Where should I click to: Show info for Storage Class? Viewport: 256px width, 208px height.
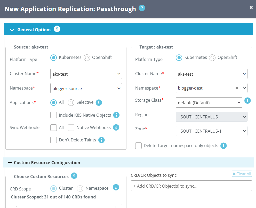(x=247, y=101)
